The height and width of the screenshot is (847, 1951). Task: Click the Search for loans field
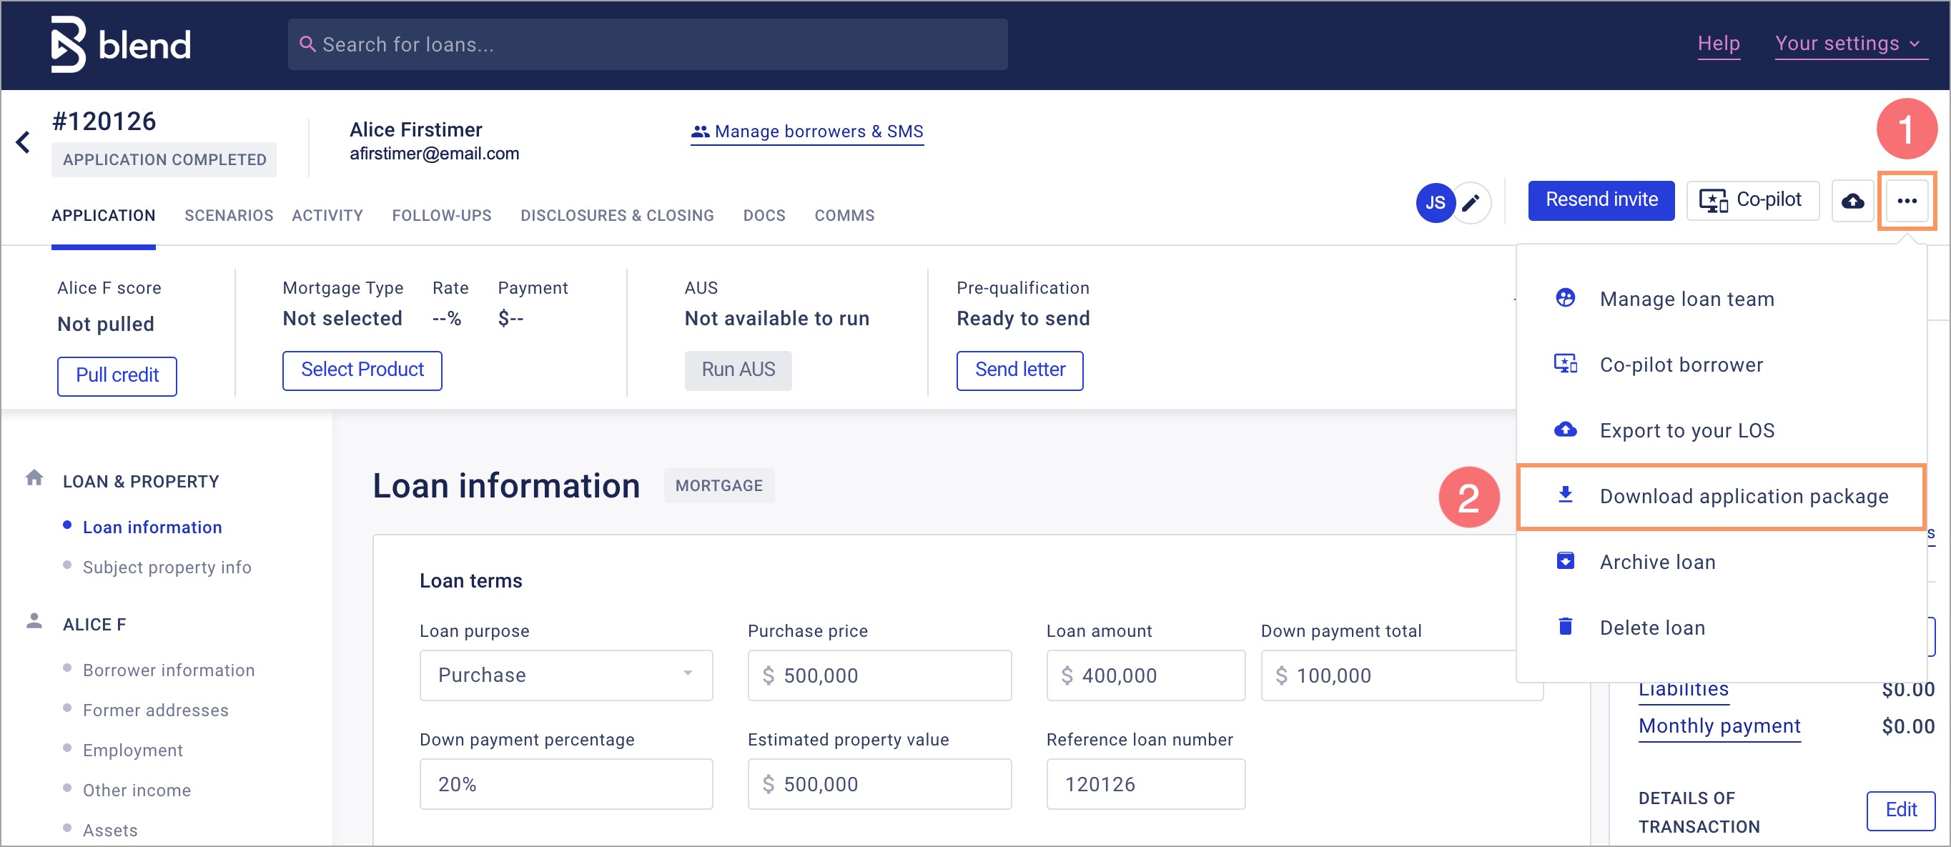647,44
